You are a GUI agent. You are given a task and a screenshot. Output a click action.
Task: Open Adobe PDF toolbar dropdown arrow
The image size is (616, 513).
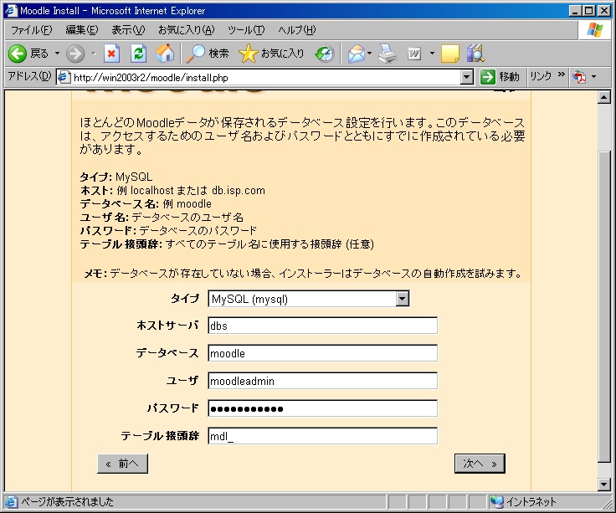click(593, 77)
